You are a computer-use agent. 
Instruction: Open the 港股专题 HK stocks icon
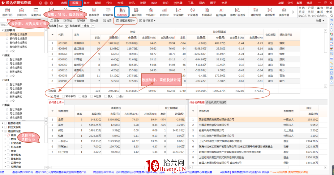[256, 12]
